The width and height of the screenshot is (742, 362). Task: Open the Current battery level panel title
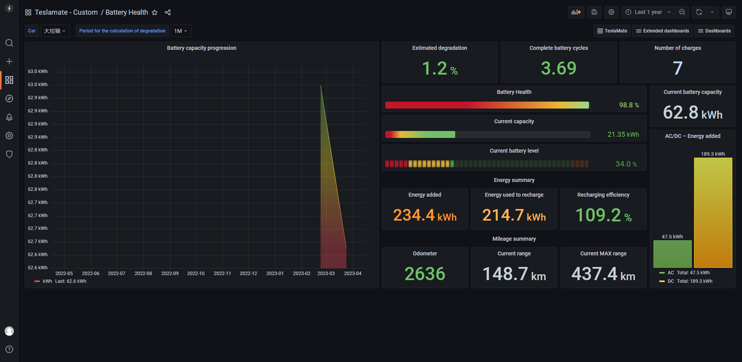click(x=514, y=151)
